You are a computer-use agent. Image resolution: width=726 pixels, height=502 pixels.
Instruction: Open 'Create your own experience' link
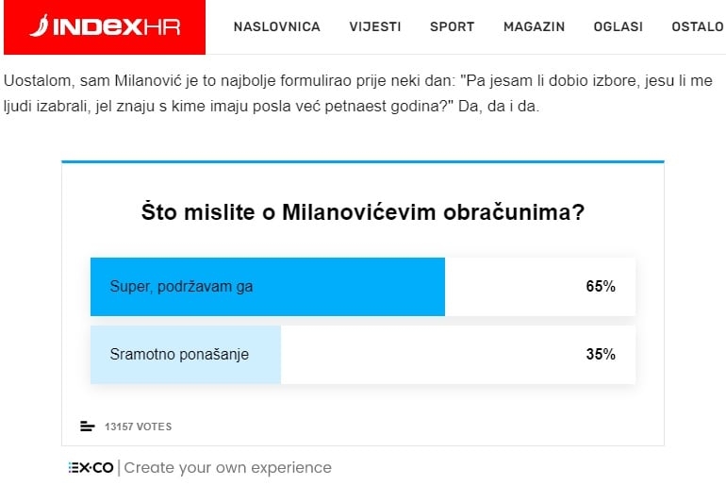pos(228,468)
